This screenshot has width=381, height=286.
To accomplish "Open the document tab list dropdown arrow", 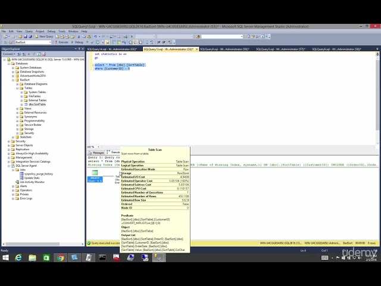I will 377,49.
